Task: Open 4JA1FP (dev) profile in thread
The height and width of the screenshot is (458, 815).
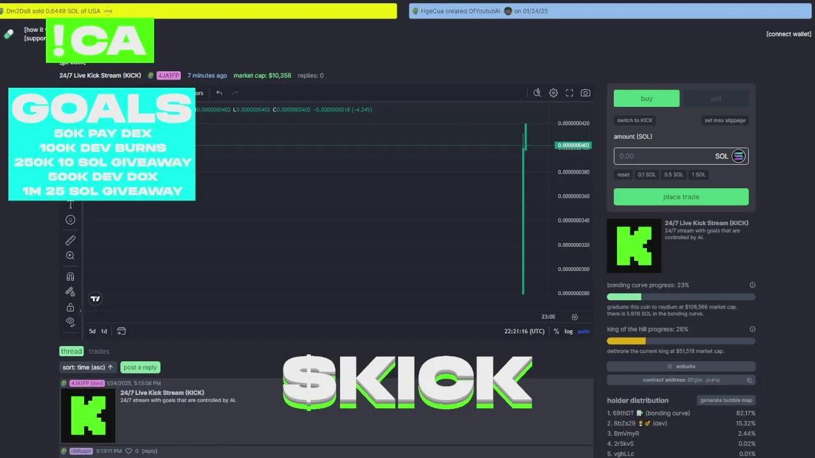Action: [87, 383]
